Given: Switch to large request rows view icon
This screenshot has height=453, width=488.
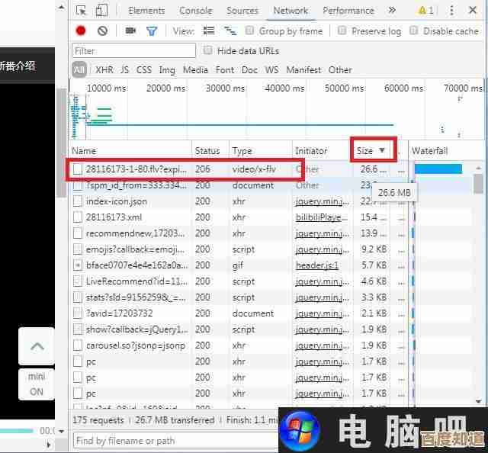Looking at the screenshot, I should pyautogui.click(x=209, y=31).
